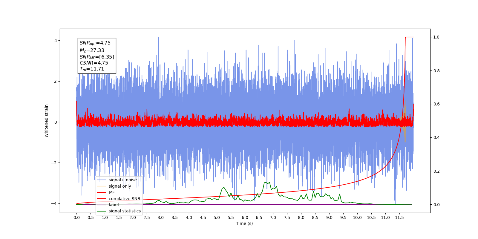Click the SNRMF=[6.35] annotation line
The height and width of the screenshot is (239, 478).
pyautogui.click(x=97, y=57)
